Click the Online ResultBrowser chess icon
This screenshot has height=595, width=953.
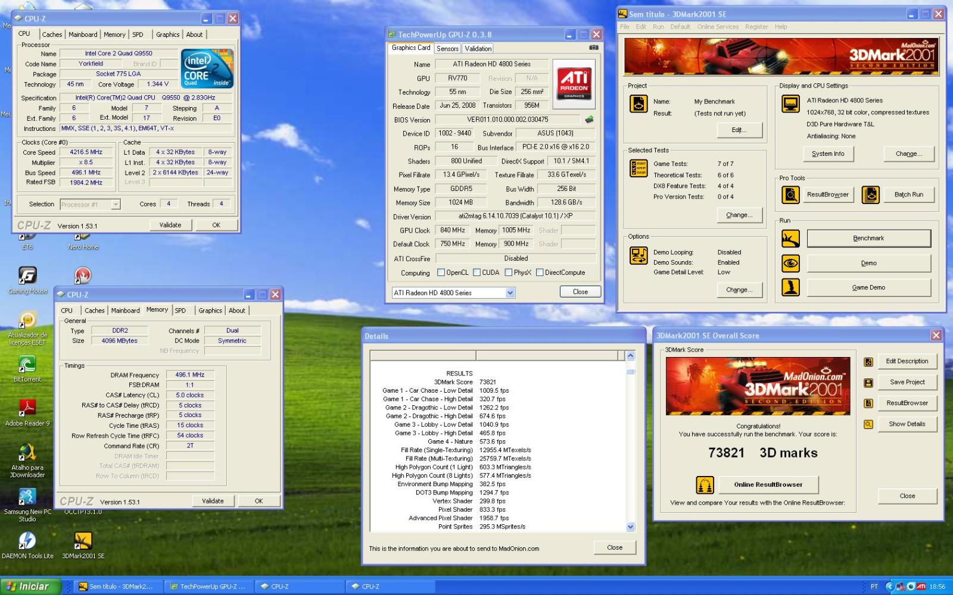point(705,485)
